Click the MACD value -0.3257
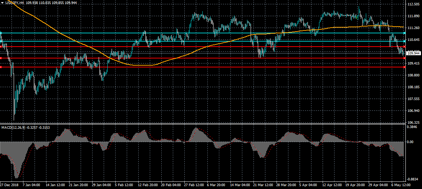The image size is (422, 189). 32,128
